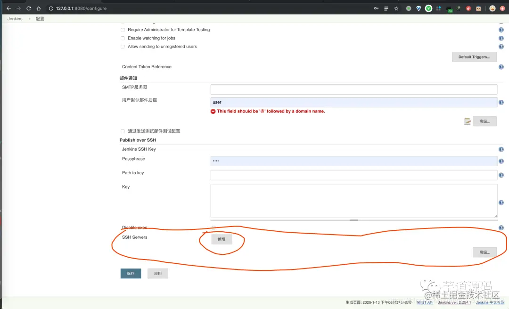Open the tan box-face extension icon
509x309 pixels.
tap(478, 8)
